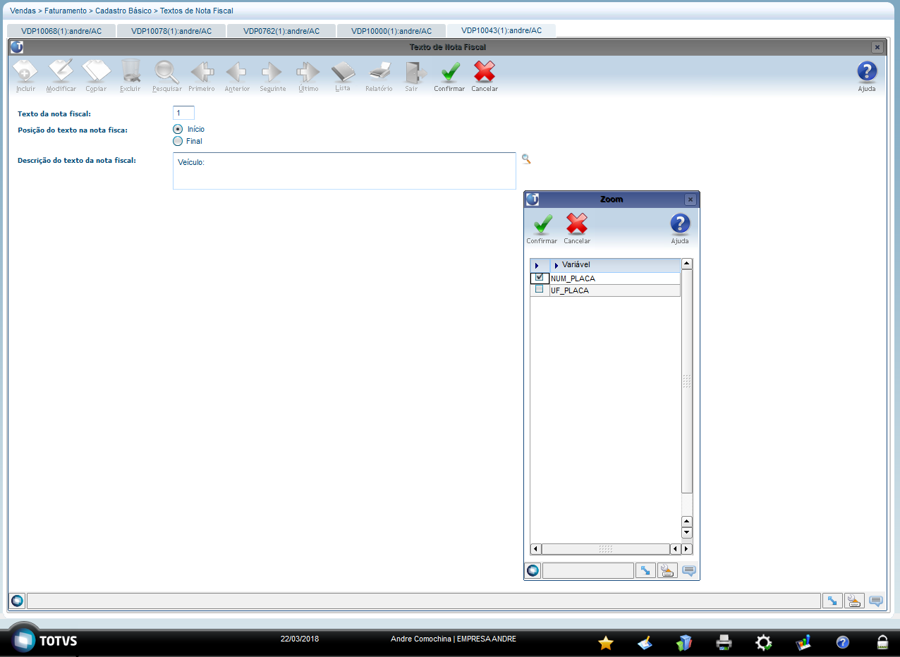The image size is (900, 657).
Task: Click the printer icon in bottom bar
Action: 724,642
